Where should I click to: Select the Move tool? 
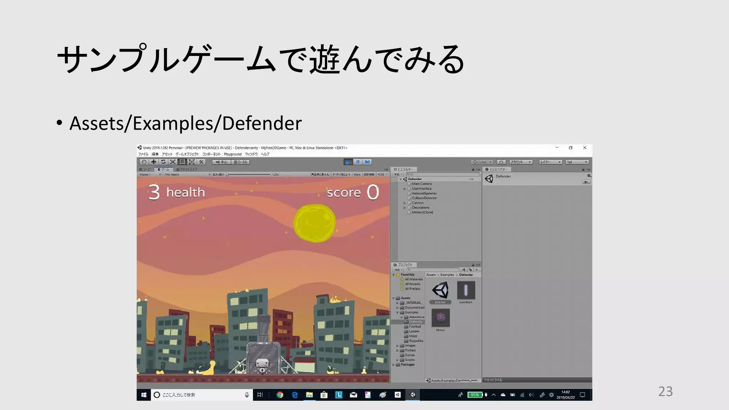point(153,162)
